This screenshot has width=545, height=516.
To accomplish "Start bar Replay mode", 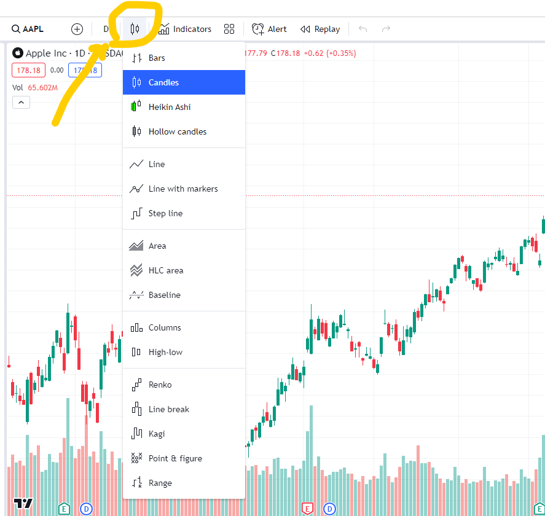I will 320,29.
